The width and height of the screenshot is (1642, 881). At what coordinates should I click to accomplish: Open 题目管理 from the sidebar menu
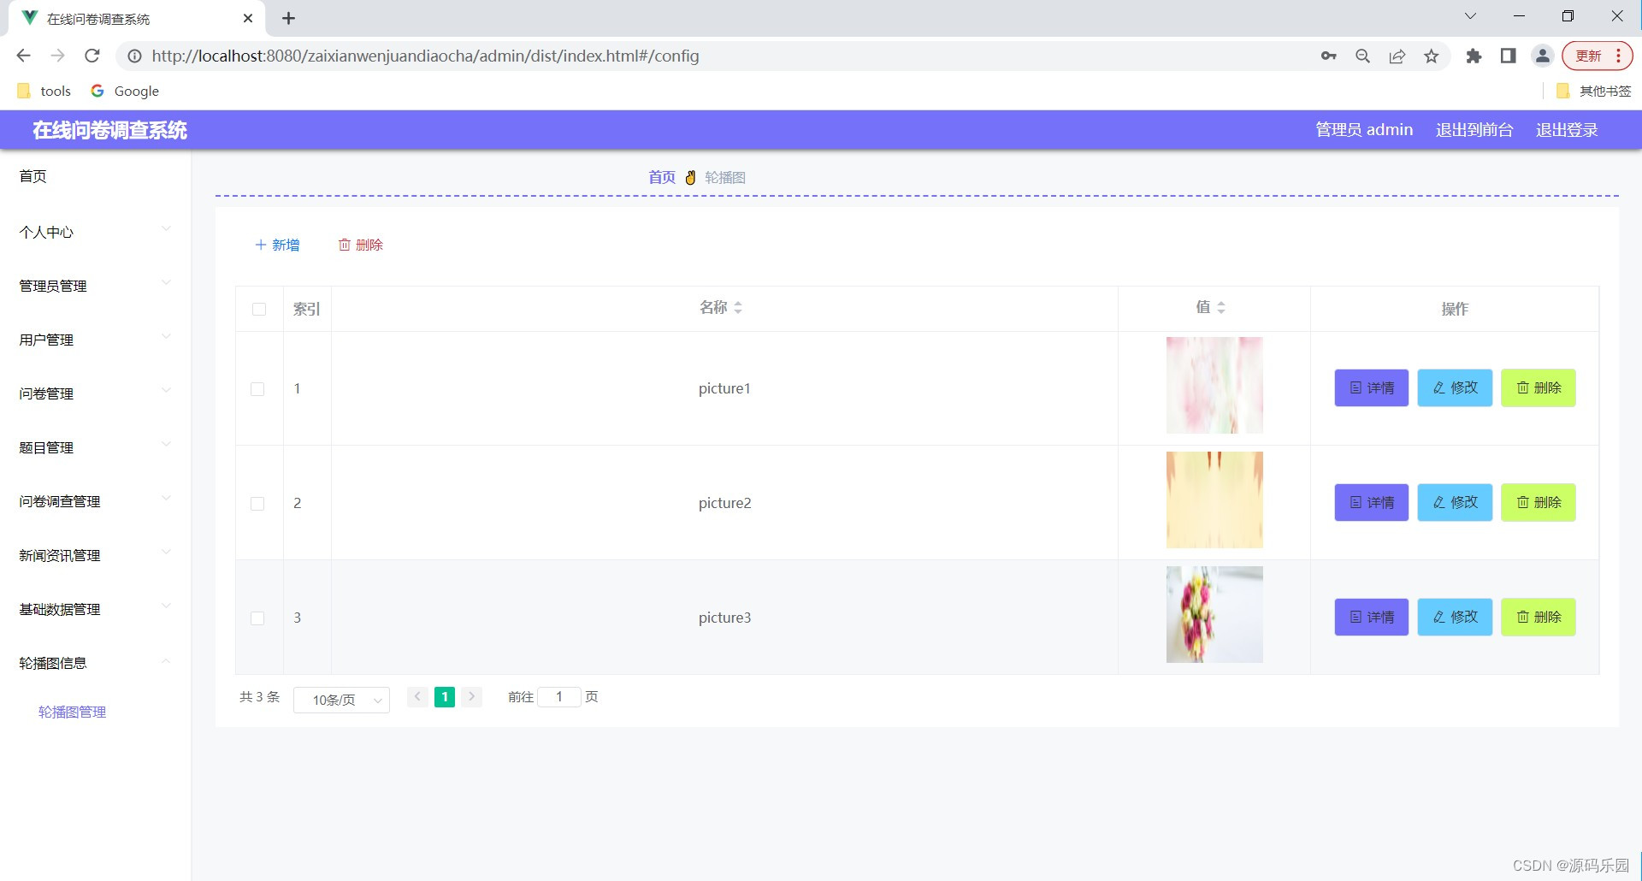pyautogui.click(x=44, y=447)
